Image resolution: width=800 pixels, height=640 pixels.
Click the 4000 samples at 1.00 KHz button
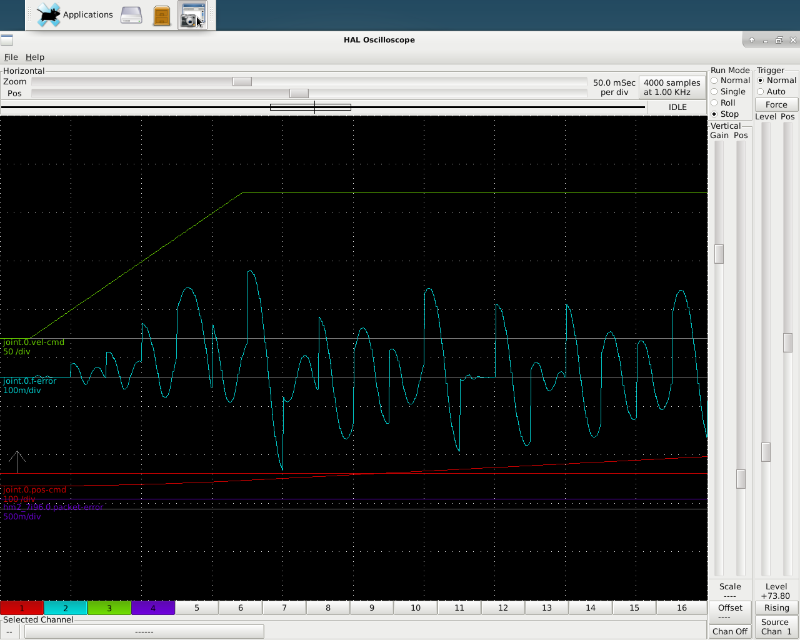pyautogui.click(x=672, y=87)
